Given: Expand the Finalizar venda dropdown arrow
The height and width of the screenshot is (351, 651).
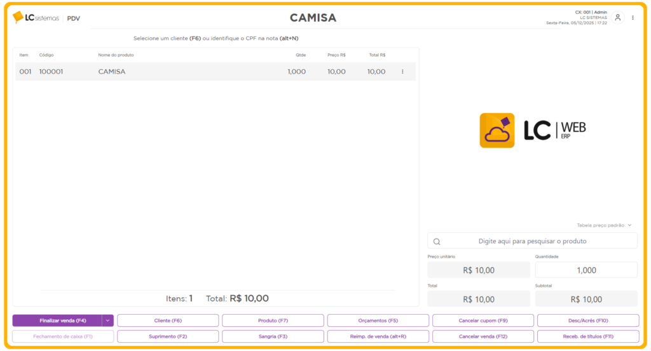Looking at the screenshot, I should tap(107, 321).
